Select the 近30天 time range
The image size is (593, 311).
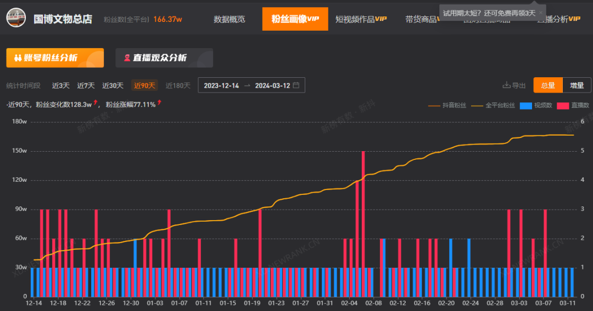(113, 85)
